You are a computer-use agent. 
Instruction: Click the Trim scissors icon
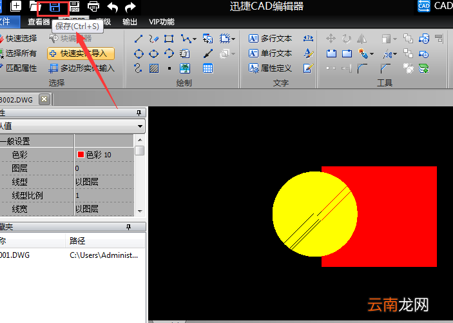[x=387, y=54]
